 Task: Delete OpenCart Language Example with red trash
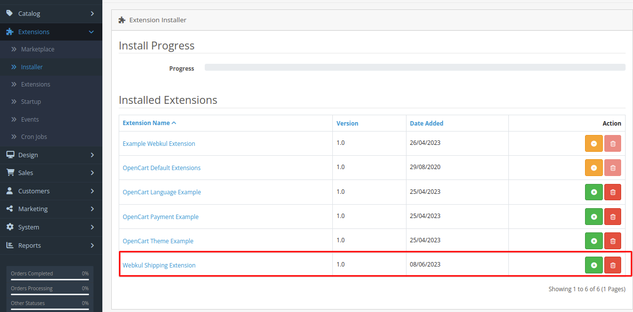[613, 192]
